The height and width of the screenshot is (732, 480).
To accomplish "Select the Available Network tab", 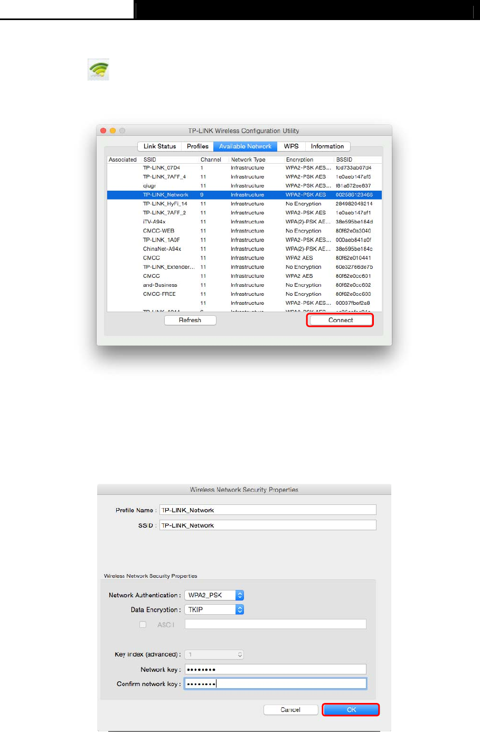I will 245,146.
